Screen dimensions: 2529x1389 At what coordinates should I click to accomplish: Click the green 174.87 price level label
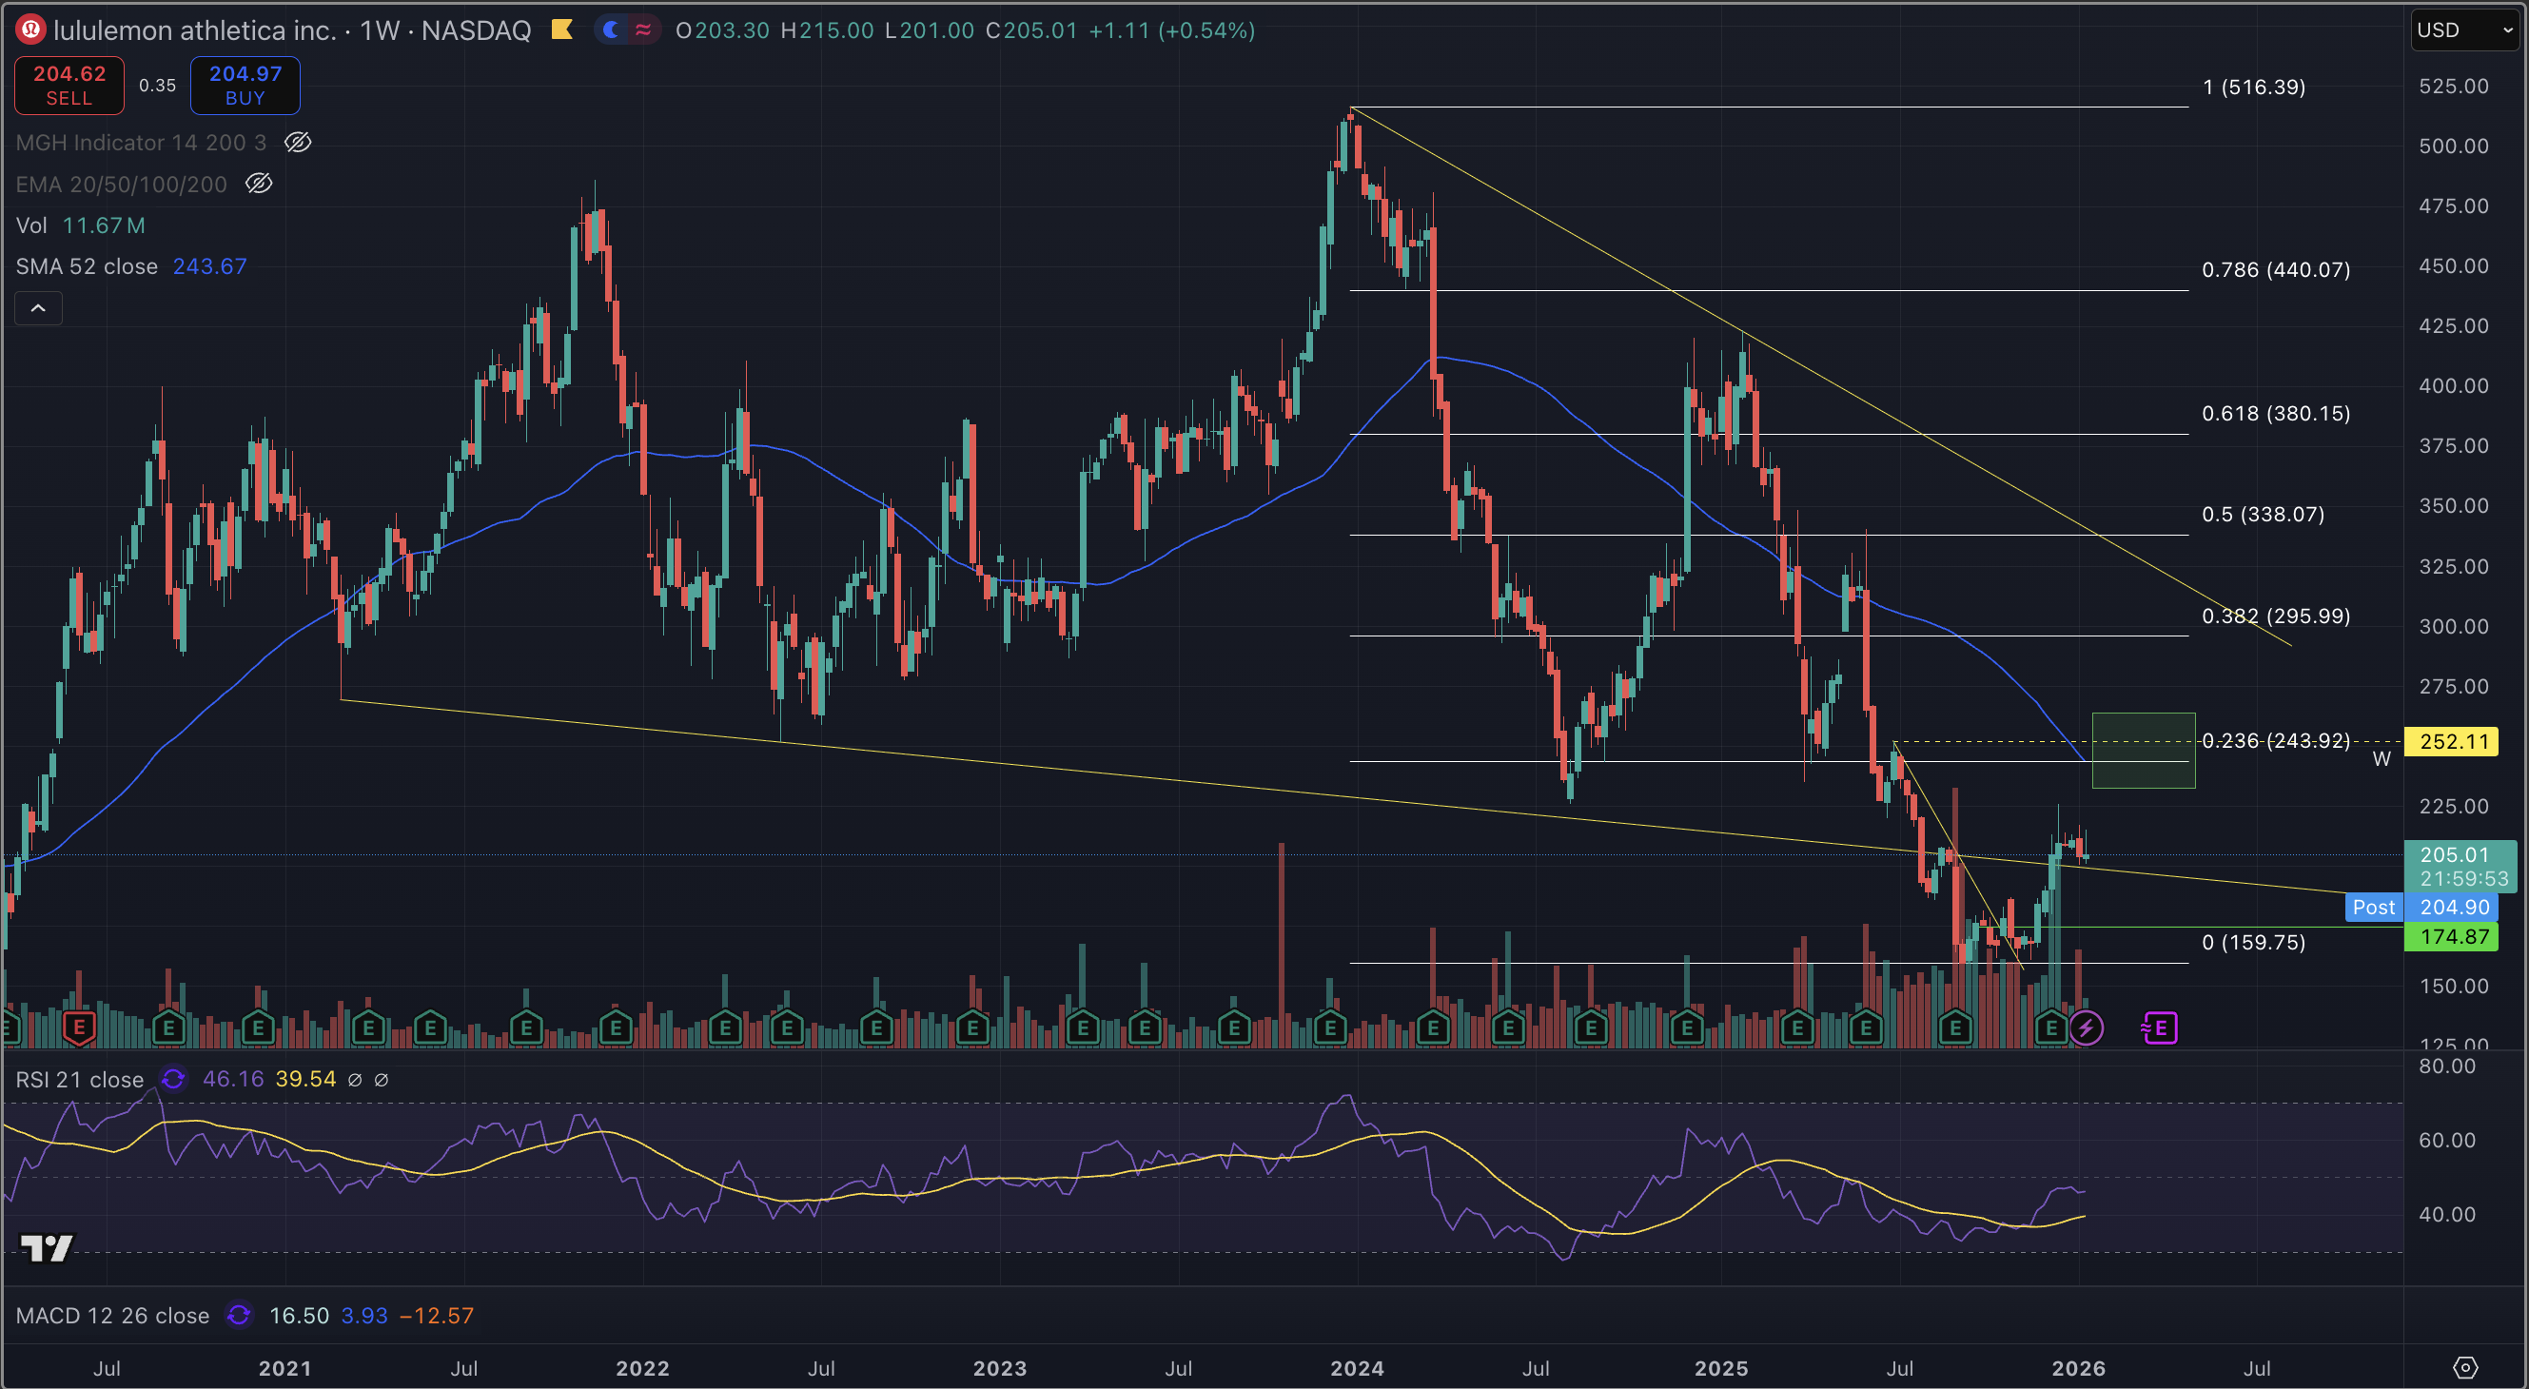point(2454,936)
